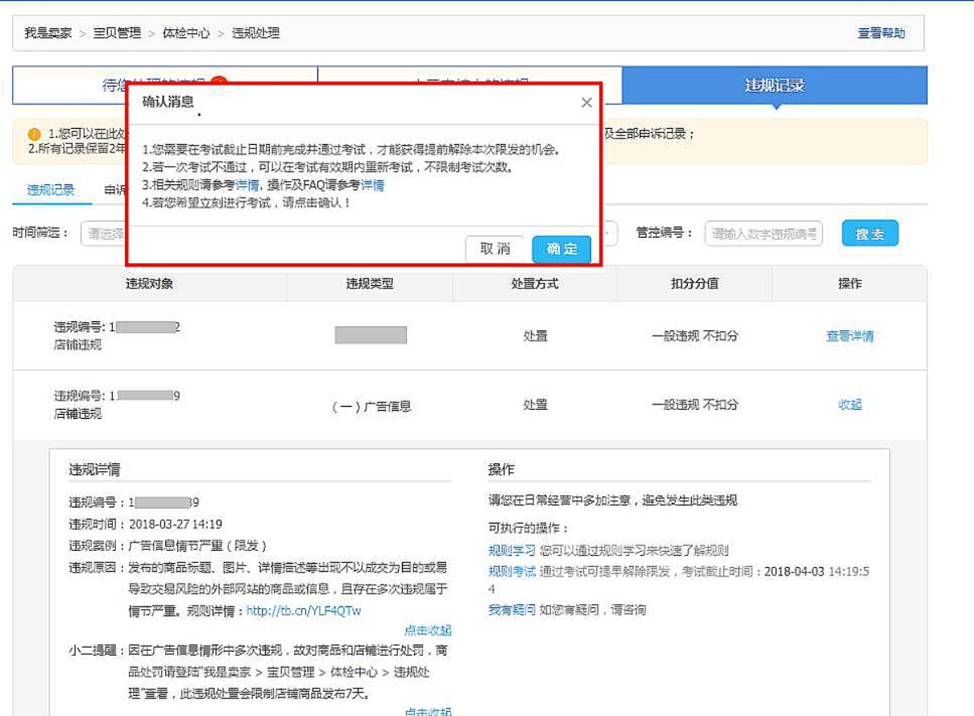Click the 搜索 button
Viewport: 974px width, 716px height.
[869, 234]
